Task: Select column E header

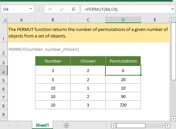Action: tap(155, 20)
